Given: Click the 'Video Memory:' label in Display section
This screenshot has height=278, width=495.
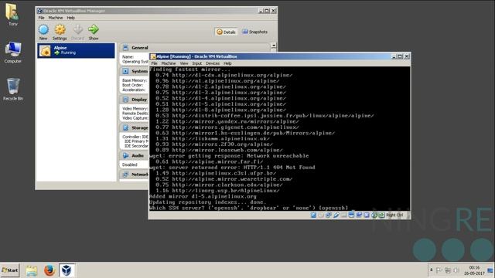Looking at the screenshot, I should click(135, 108).
